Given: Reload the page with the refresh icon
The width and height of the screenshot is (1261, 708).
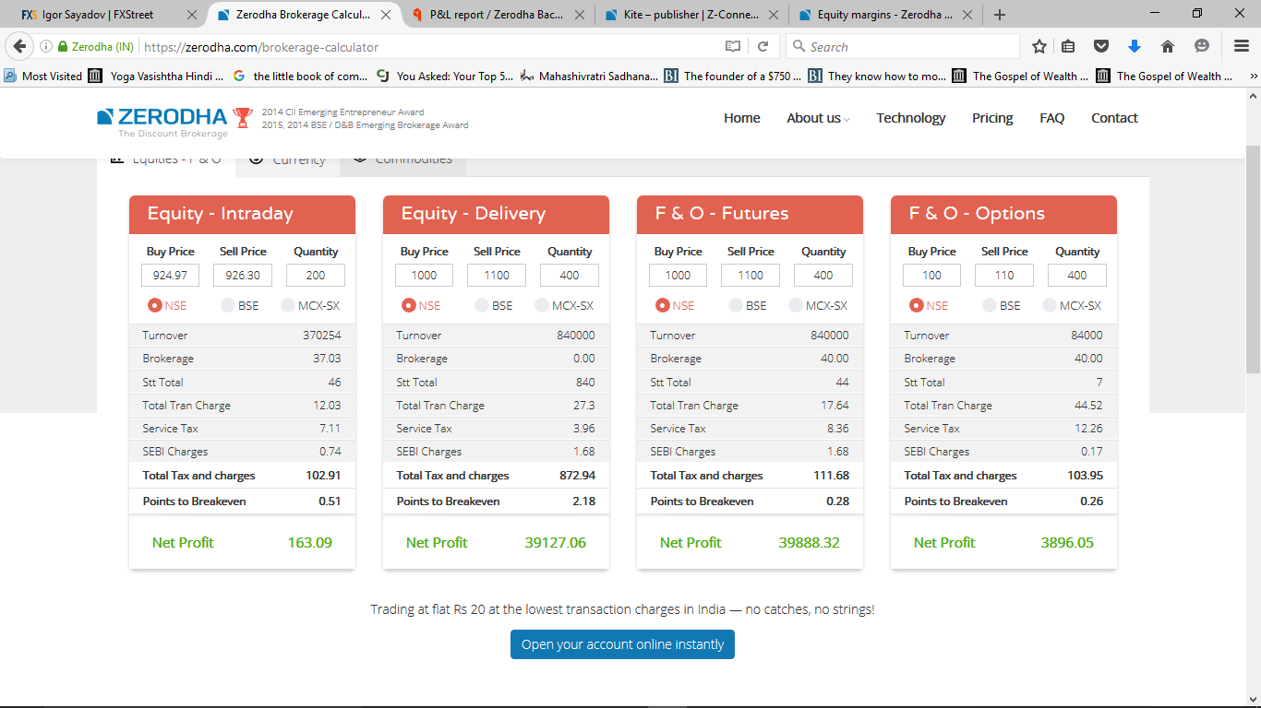Looking at the screenshot, I should click(x=763, y=46).
